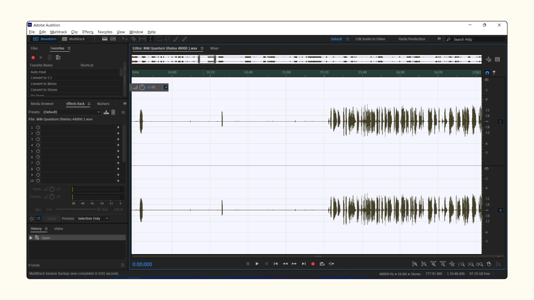The height and width of the screenshot is (300, 534).
Task: Toggle power for effect slot 3
Action: click(38, 139)
